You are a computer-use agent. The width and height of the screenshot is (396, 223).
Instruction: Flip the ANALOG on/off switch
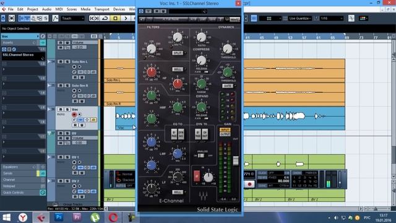coord(201,155)
